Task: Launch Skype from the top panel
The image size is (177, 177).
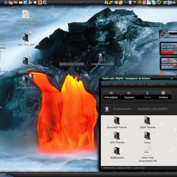Action: 154,2
